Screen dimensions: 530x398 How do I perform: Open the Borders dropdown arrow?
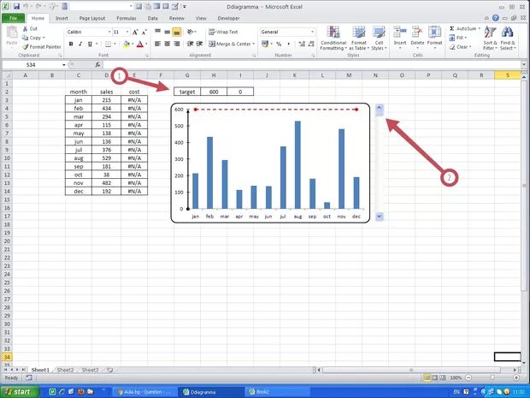pos(115,44)
